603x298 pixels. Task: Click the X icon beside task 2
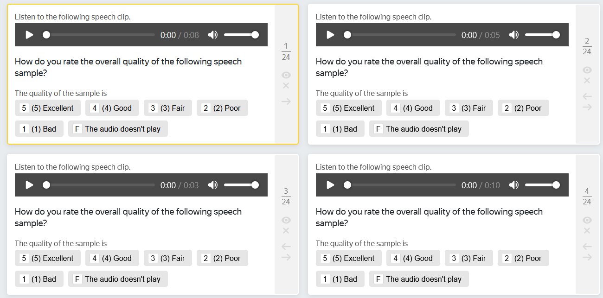tap(587, 81)
